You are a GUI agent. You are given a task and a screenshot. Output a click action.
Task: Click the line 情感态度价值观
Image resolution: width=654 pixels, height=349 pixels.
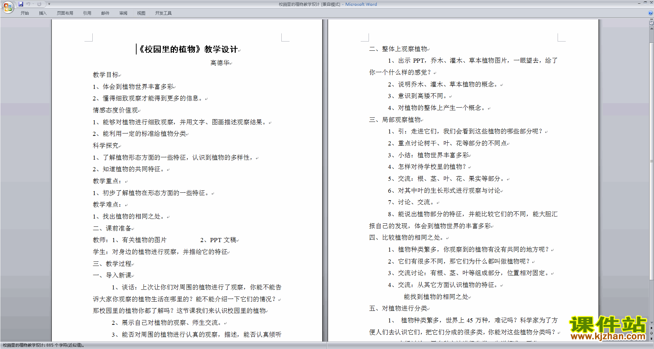(x=115, y=110)
